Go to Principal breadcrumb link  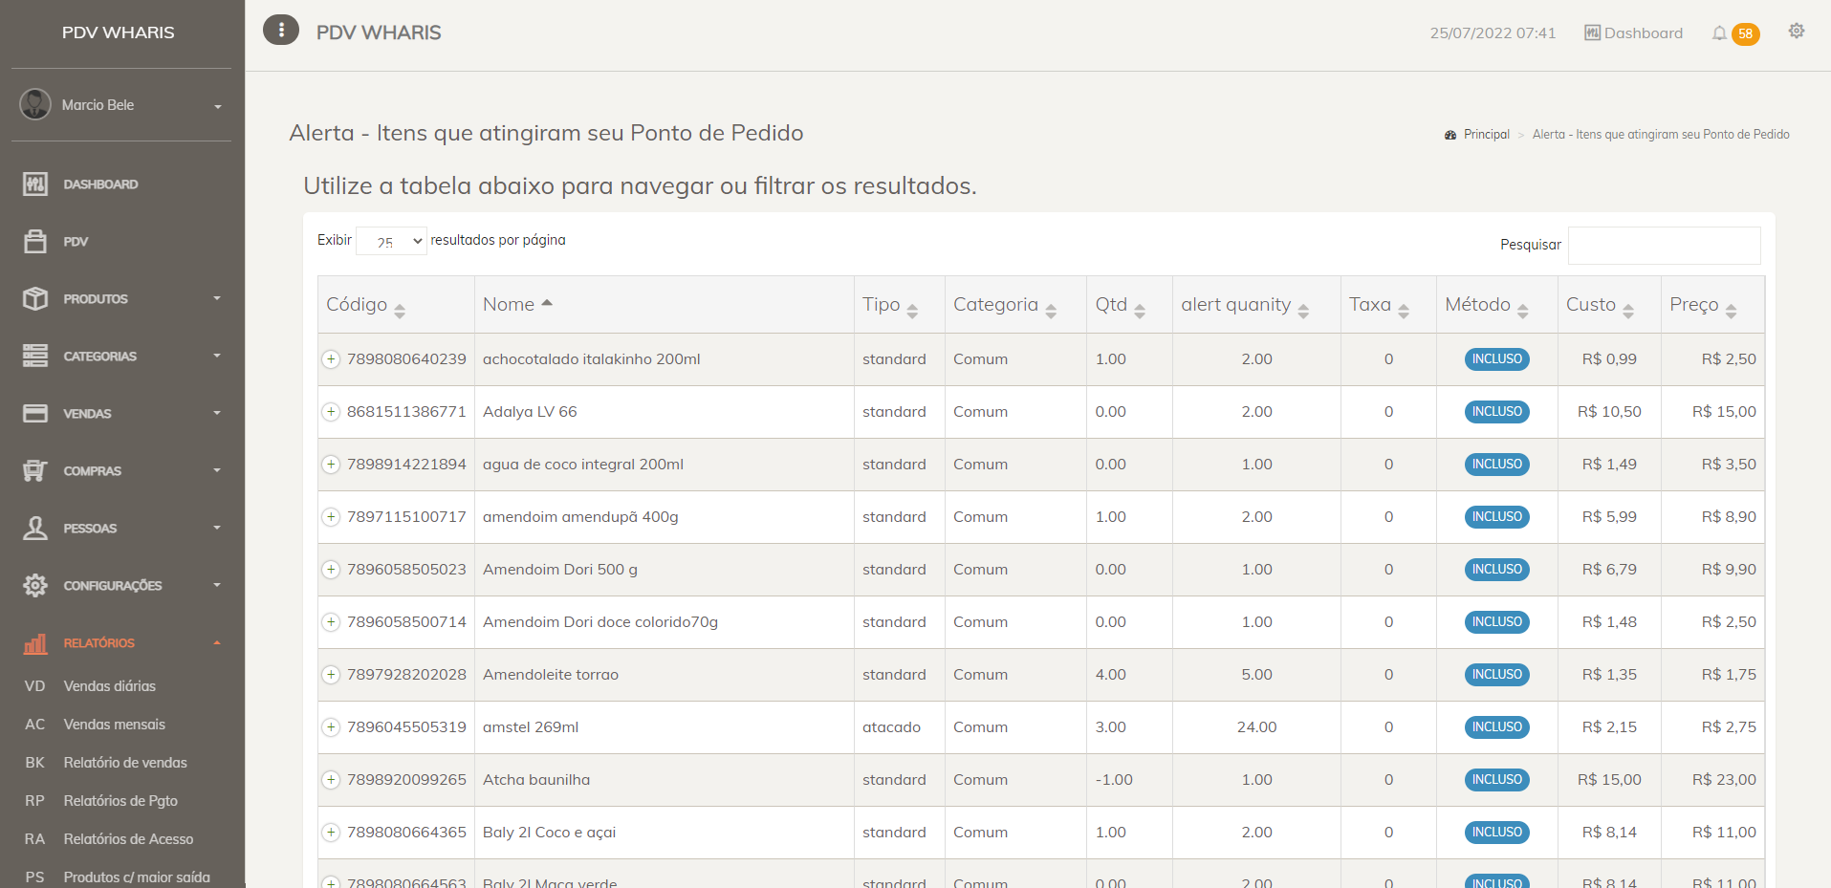click(x=1486, y=135)
